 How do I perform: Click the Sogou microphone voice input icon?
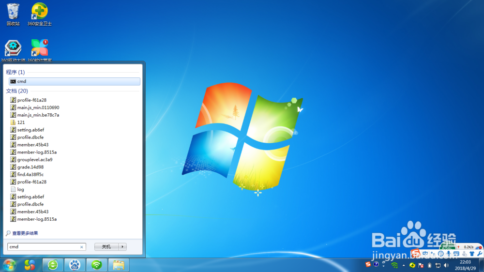pos(449,254)
